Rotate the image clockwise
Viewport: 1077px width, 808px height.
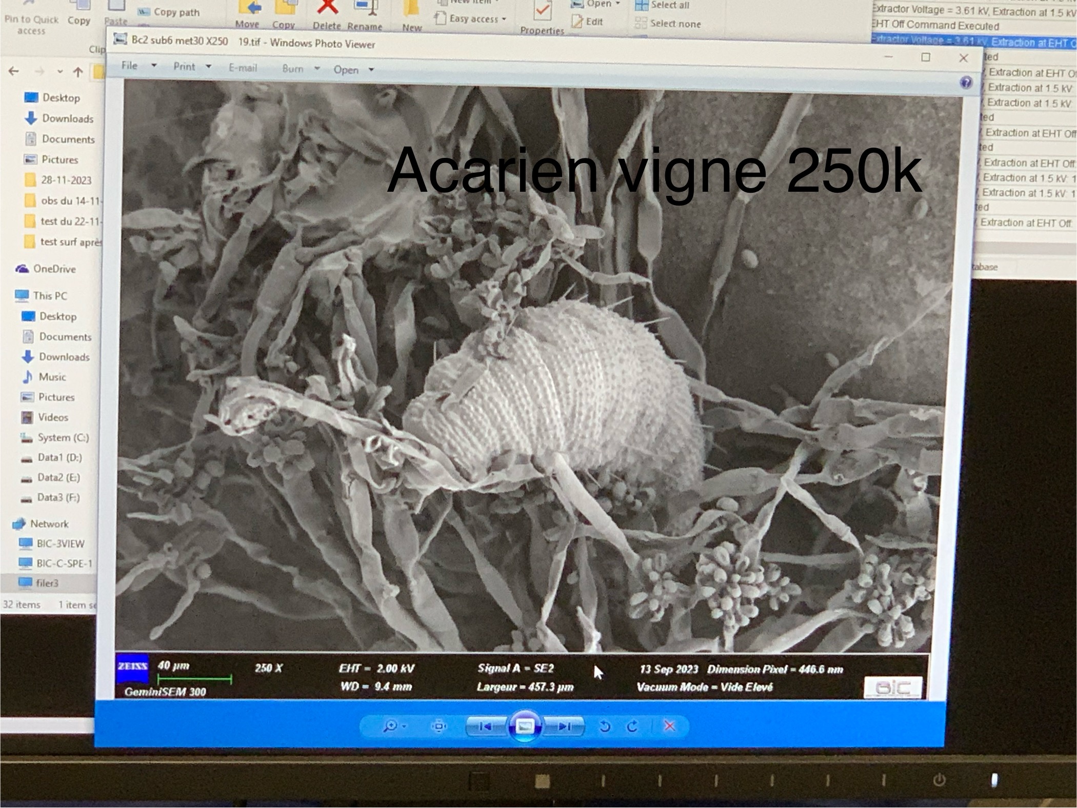tap(633, 726)
